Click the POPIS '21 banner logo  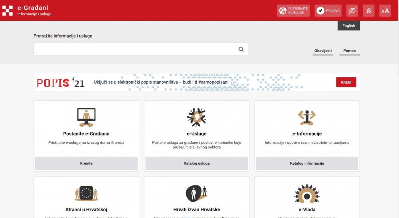point(61,82)
